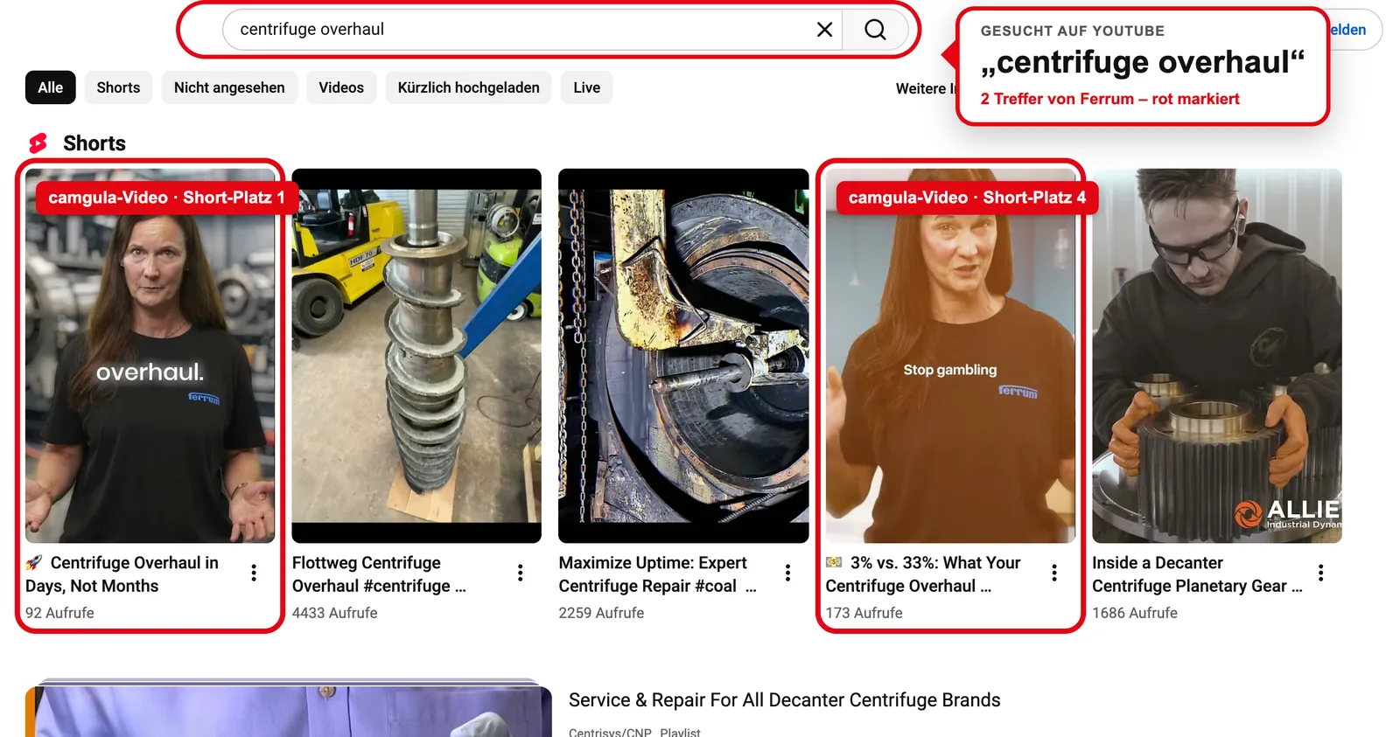
Task: Click the red Shorts logo icon
Action: tap(38, 143)
